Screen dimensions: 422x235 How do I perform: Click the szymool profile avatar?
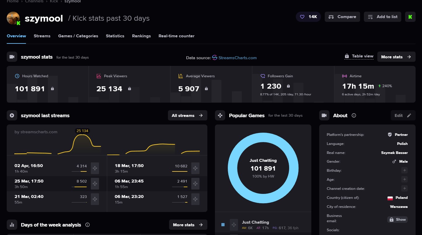click(x=13, y=18)
